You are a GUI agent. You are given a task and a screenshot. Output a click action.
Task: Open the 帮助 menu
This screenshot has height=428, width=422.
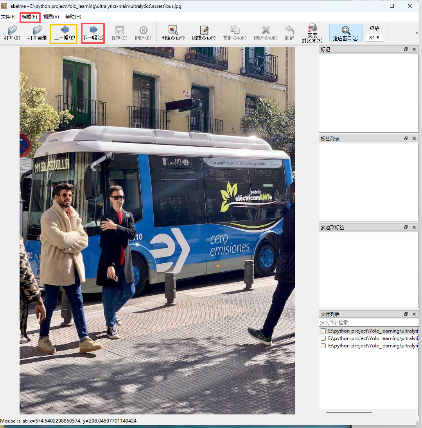[x=73, y=17]
